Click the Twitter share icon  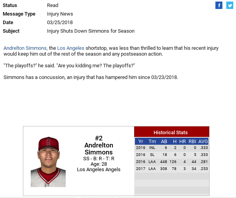(229, 5)
